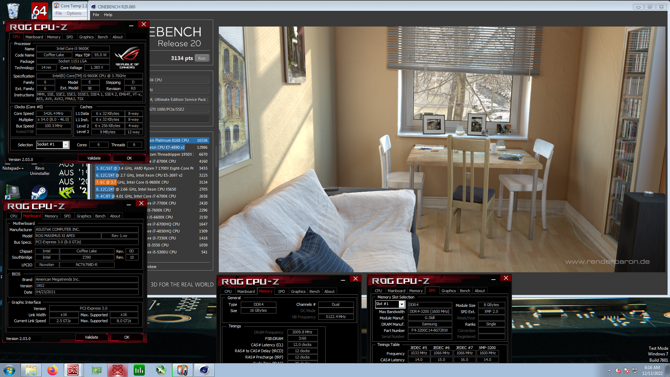Open Graphics tab in Mainboard window
This screenshot has width=670, height=377.
tap(84, 216)
